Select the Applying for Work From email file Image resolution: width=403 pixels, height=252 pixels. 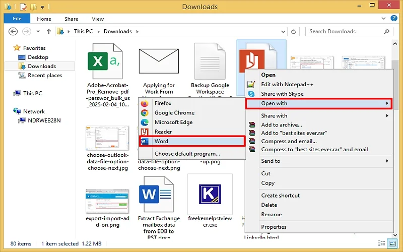tap(159, 61)
